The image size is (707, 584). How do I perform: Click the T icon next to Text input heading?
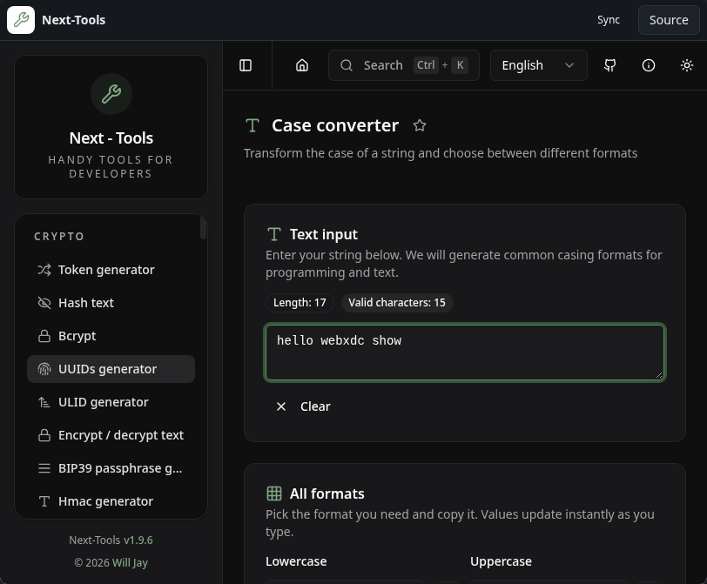pyautogui.click(x=274, y=234)
